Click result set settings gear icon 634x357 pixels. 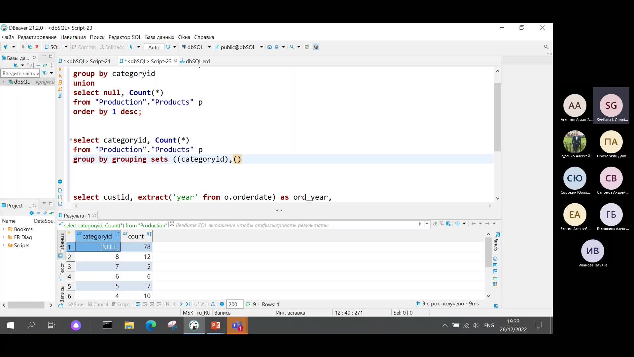coord(222,304)
